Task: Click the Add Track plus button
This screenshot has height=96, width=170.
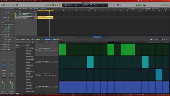Action: 17,11
